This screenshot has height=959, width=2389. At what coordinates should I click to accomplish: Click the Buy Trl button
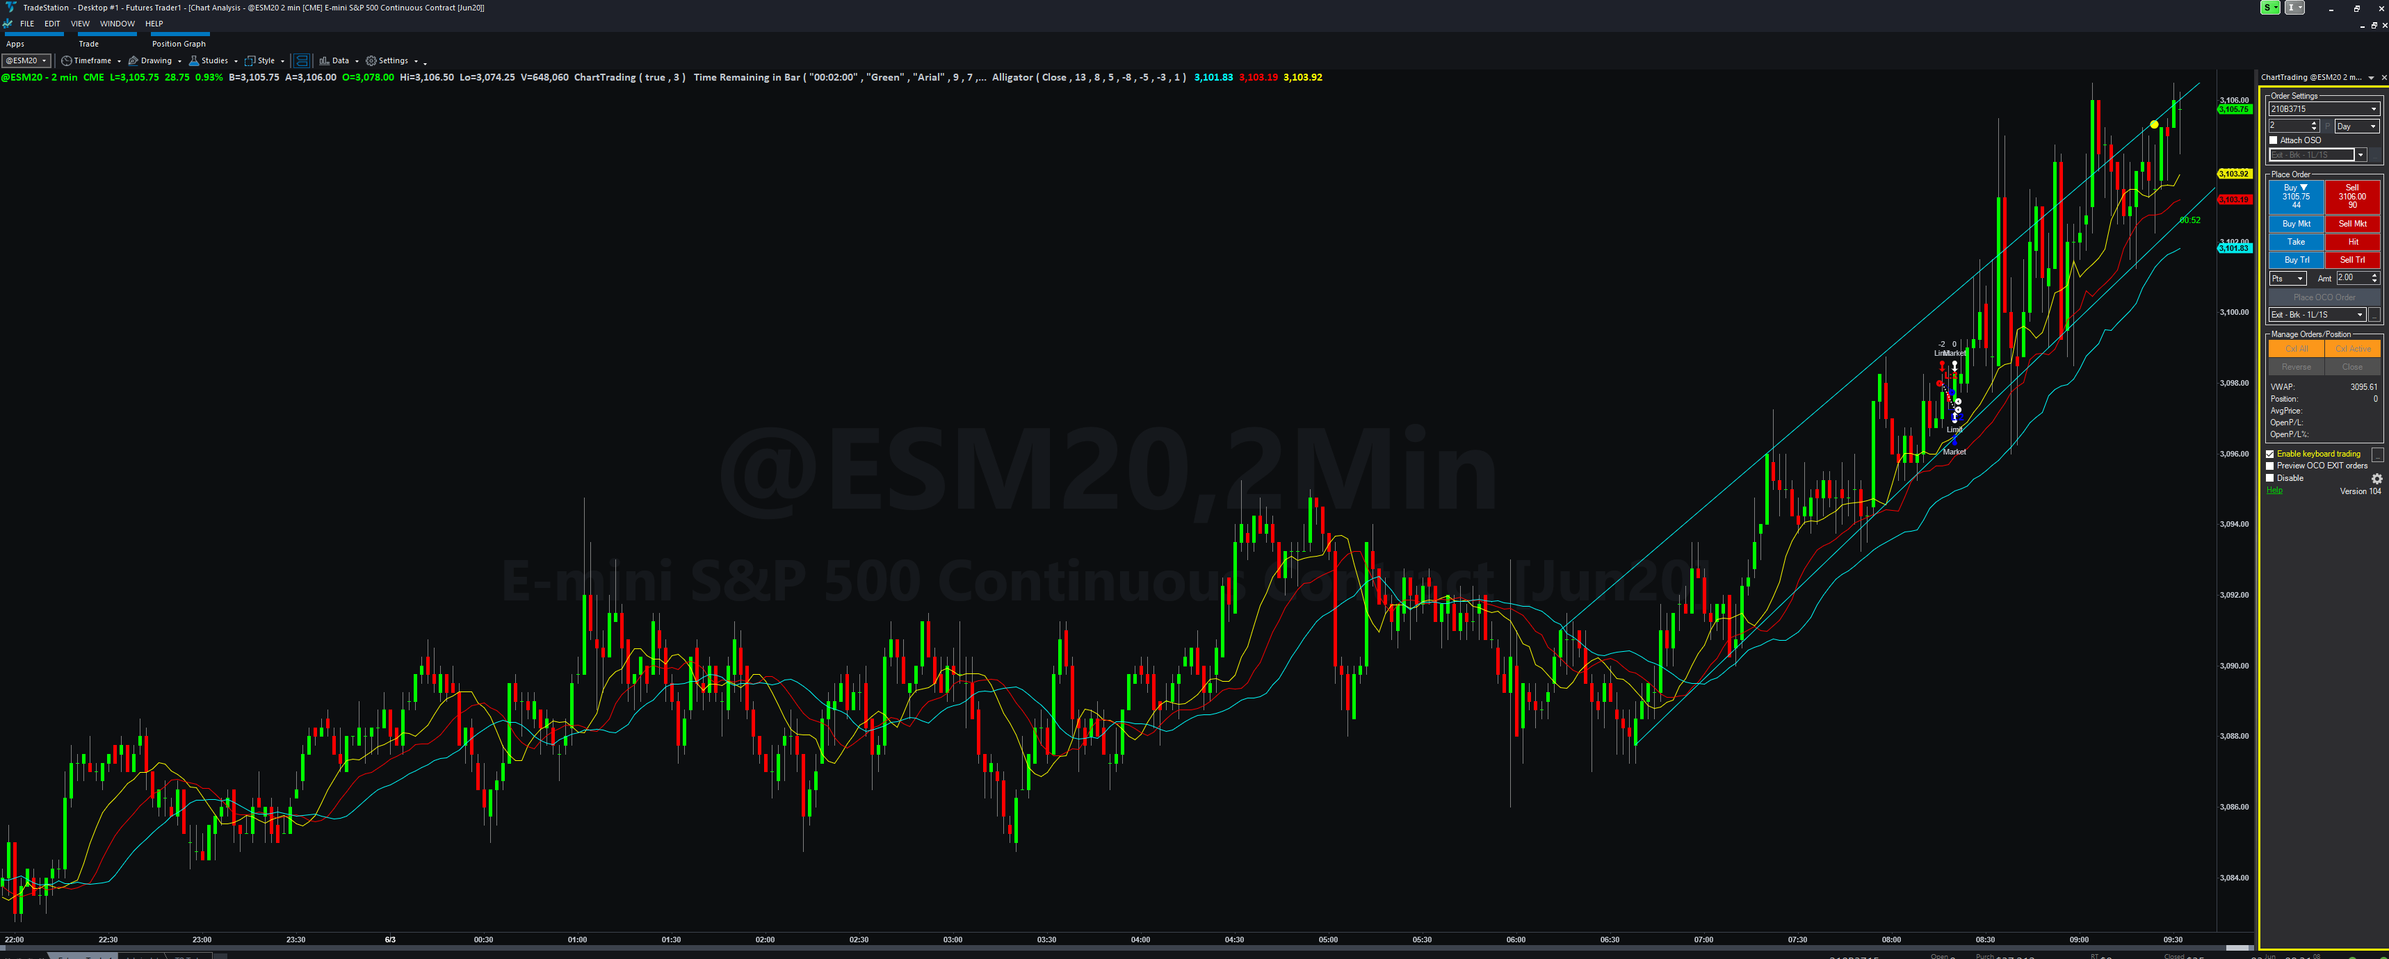click(2297, 261)
